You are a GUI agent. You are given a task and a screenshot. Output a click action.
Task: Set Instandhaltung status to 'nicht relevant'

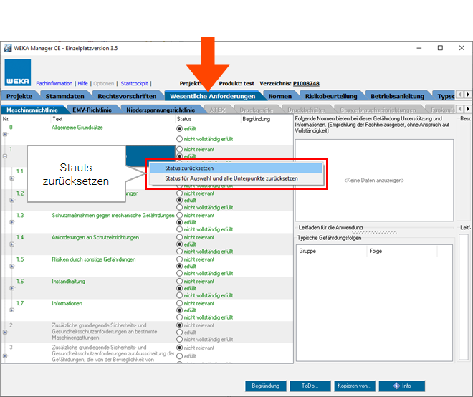point(180,282)
